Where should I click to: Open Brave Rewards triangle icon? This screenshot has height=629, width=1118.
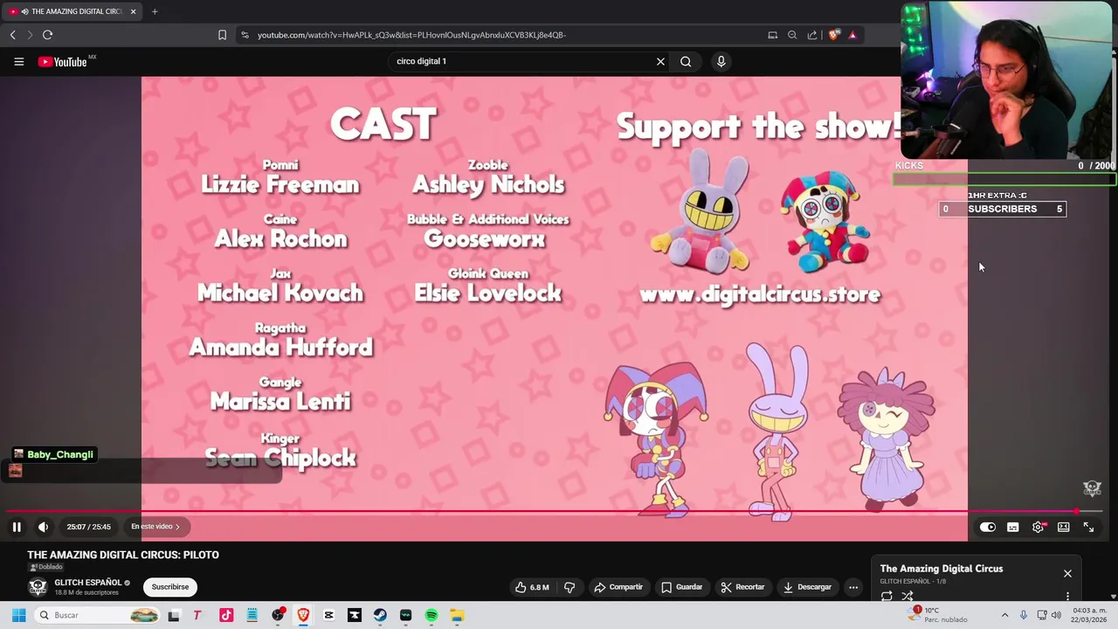point(852,35)
